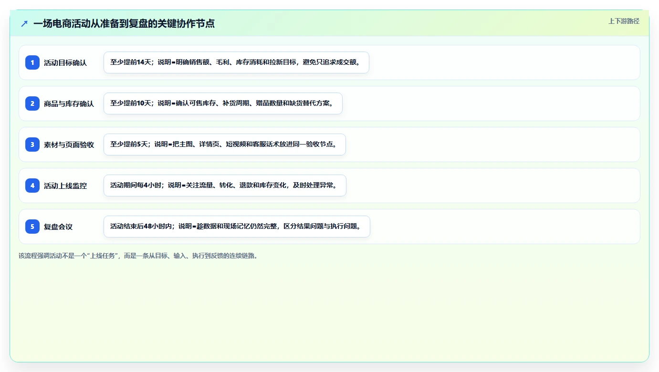
Task: Click the step 4 number badge
Action: pos(32,186)
